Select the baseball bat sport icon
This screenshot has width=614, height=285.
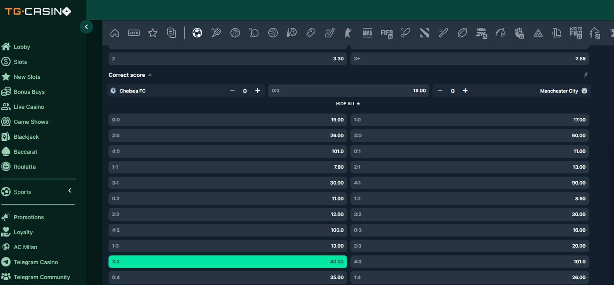point(444,33)
